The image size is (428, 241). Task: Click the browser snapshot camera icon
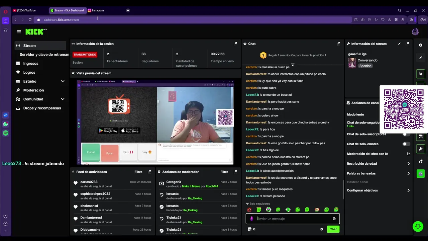pyautogui.click(x=362, y=20)
